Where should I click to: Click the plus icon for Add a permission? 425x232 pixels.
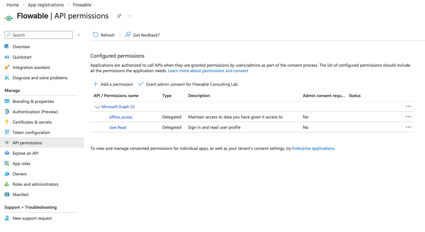96,84
